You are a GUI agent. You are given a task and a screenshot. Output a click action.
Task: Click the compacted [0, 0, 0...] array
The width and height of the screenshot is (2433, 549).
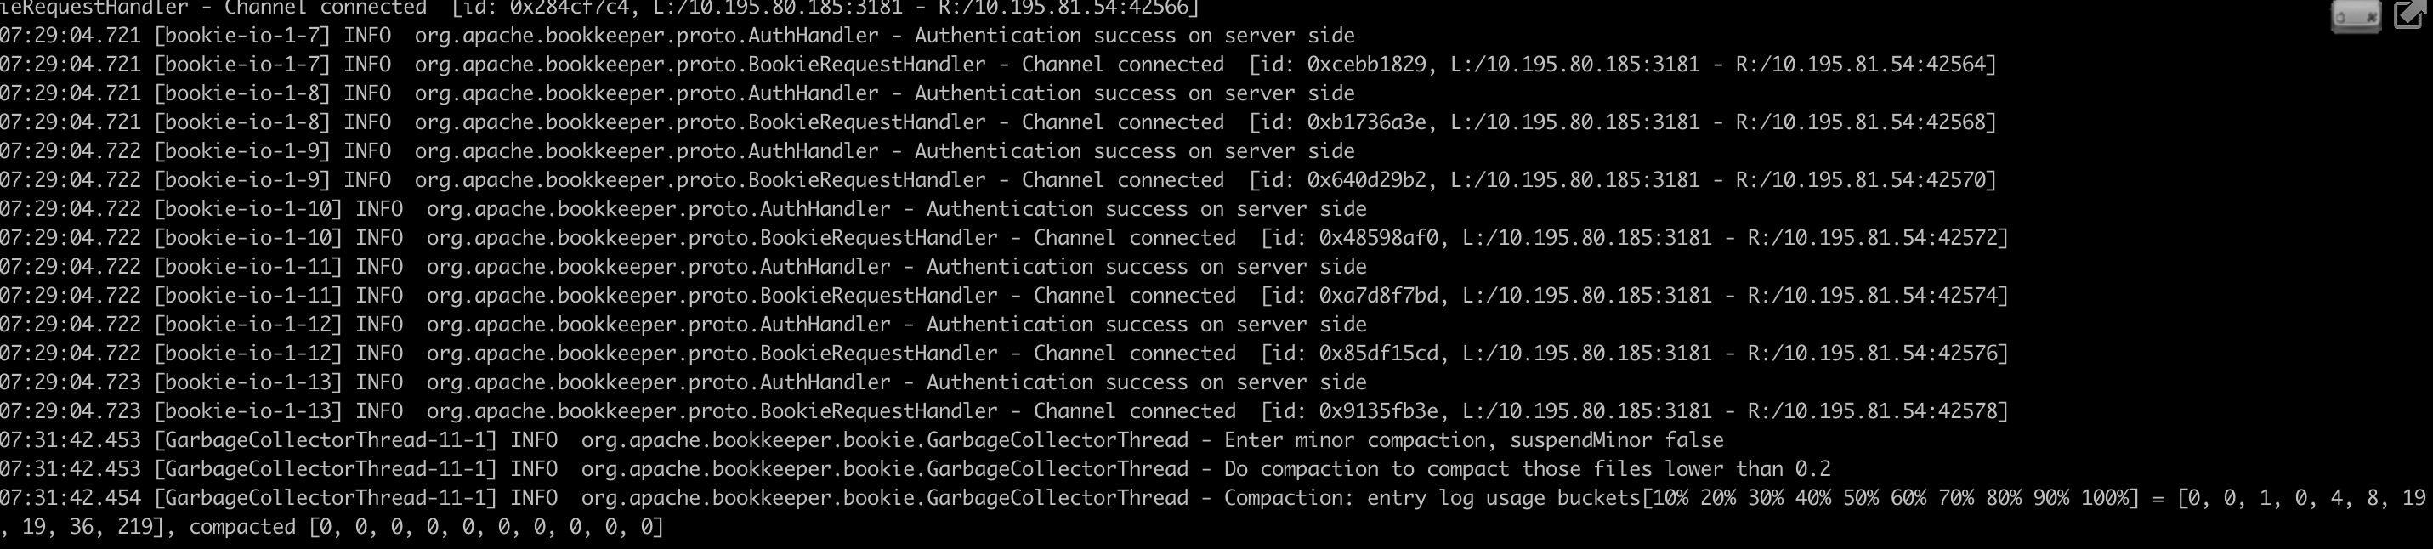(x=427, y=526)
